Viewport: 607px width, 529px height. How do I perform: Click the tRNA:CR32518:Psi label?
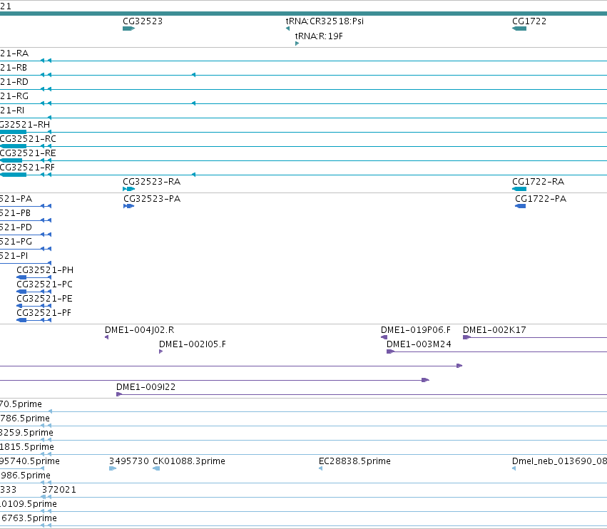click(x=325, y=21)
